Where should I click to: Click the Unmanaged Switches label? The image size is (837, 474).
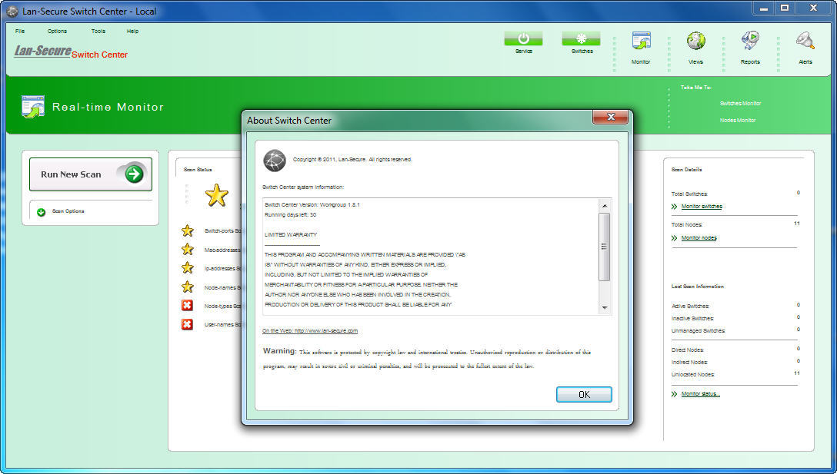[x=699, y=331]
